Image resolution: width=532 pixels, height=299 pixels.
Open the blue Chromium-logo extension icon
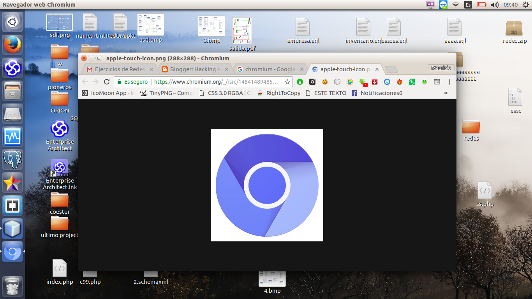tap(387, 82)
